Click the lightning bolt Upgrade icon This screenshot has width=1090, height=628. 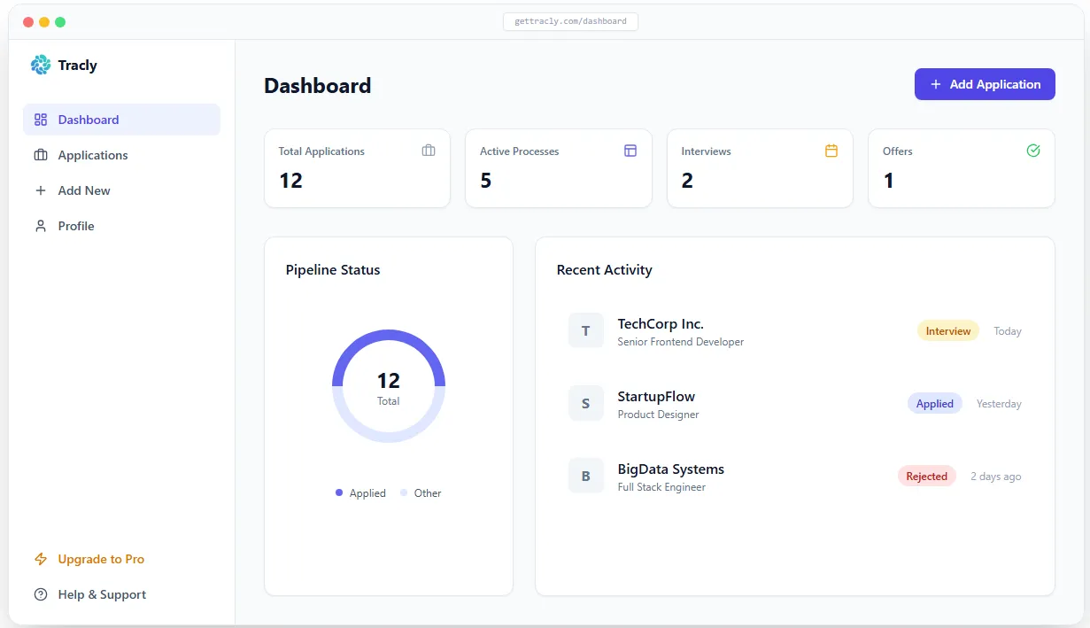click(x=41, y=559)
